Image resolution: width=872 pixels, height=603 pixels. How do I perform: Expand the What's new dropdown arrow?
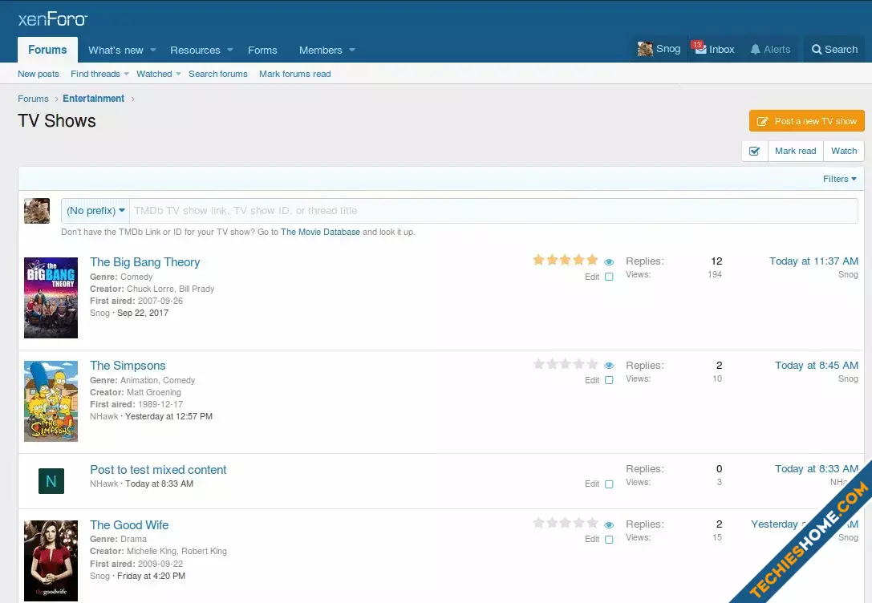[153, 50]
